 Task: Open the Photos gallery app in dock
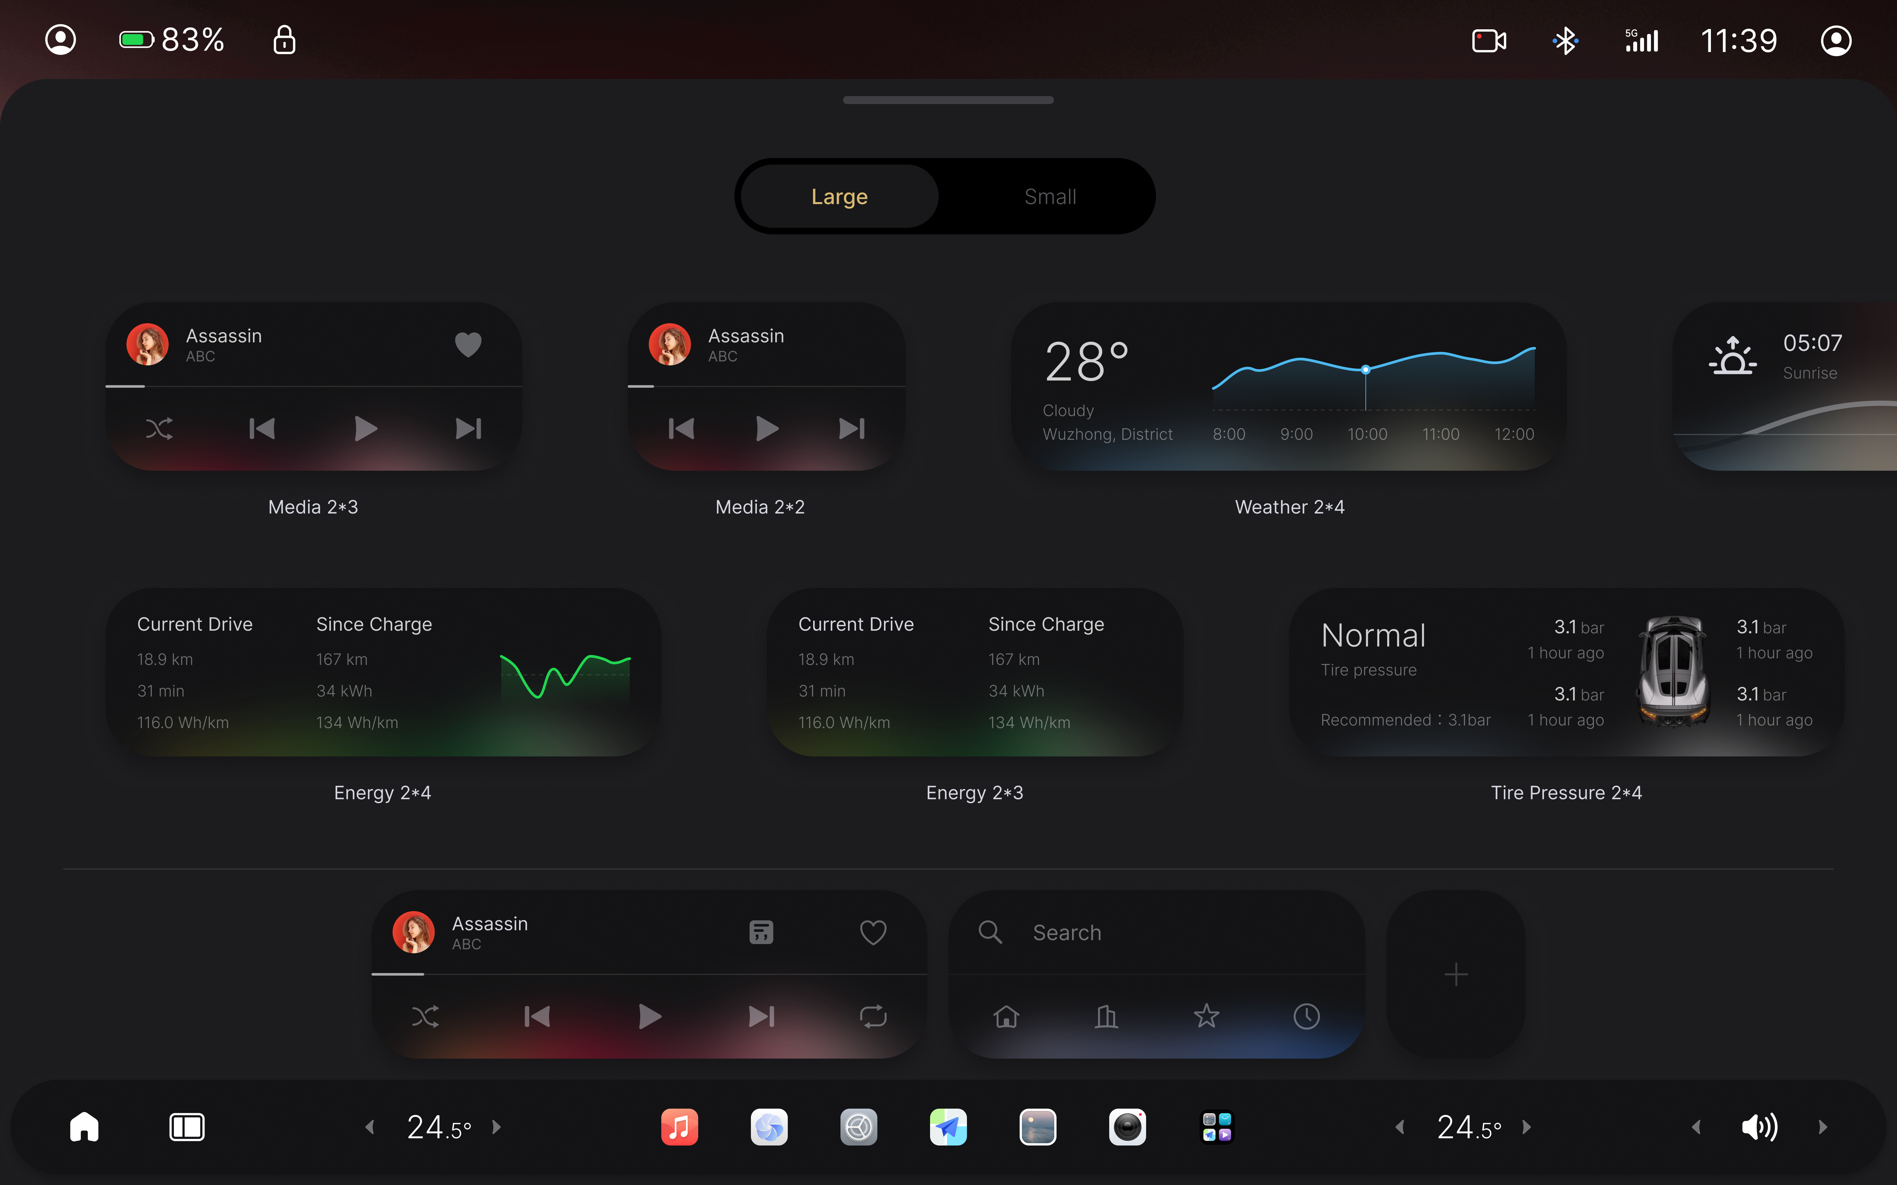(1038, 1127)
